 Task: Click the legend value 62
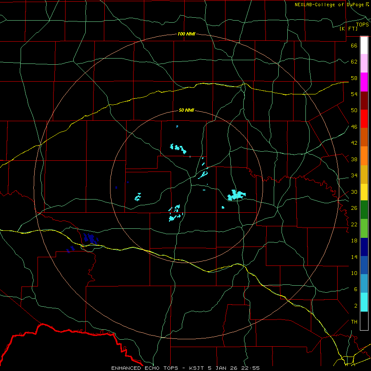pos(354,62)
